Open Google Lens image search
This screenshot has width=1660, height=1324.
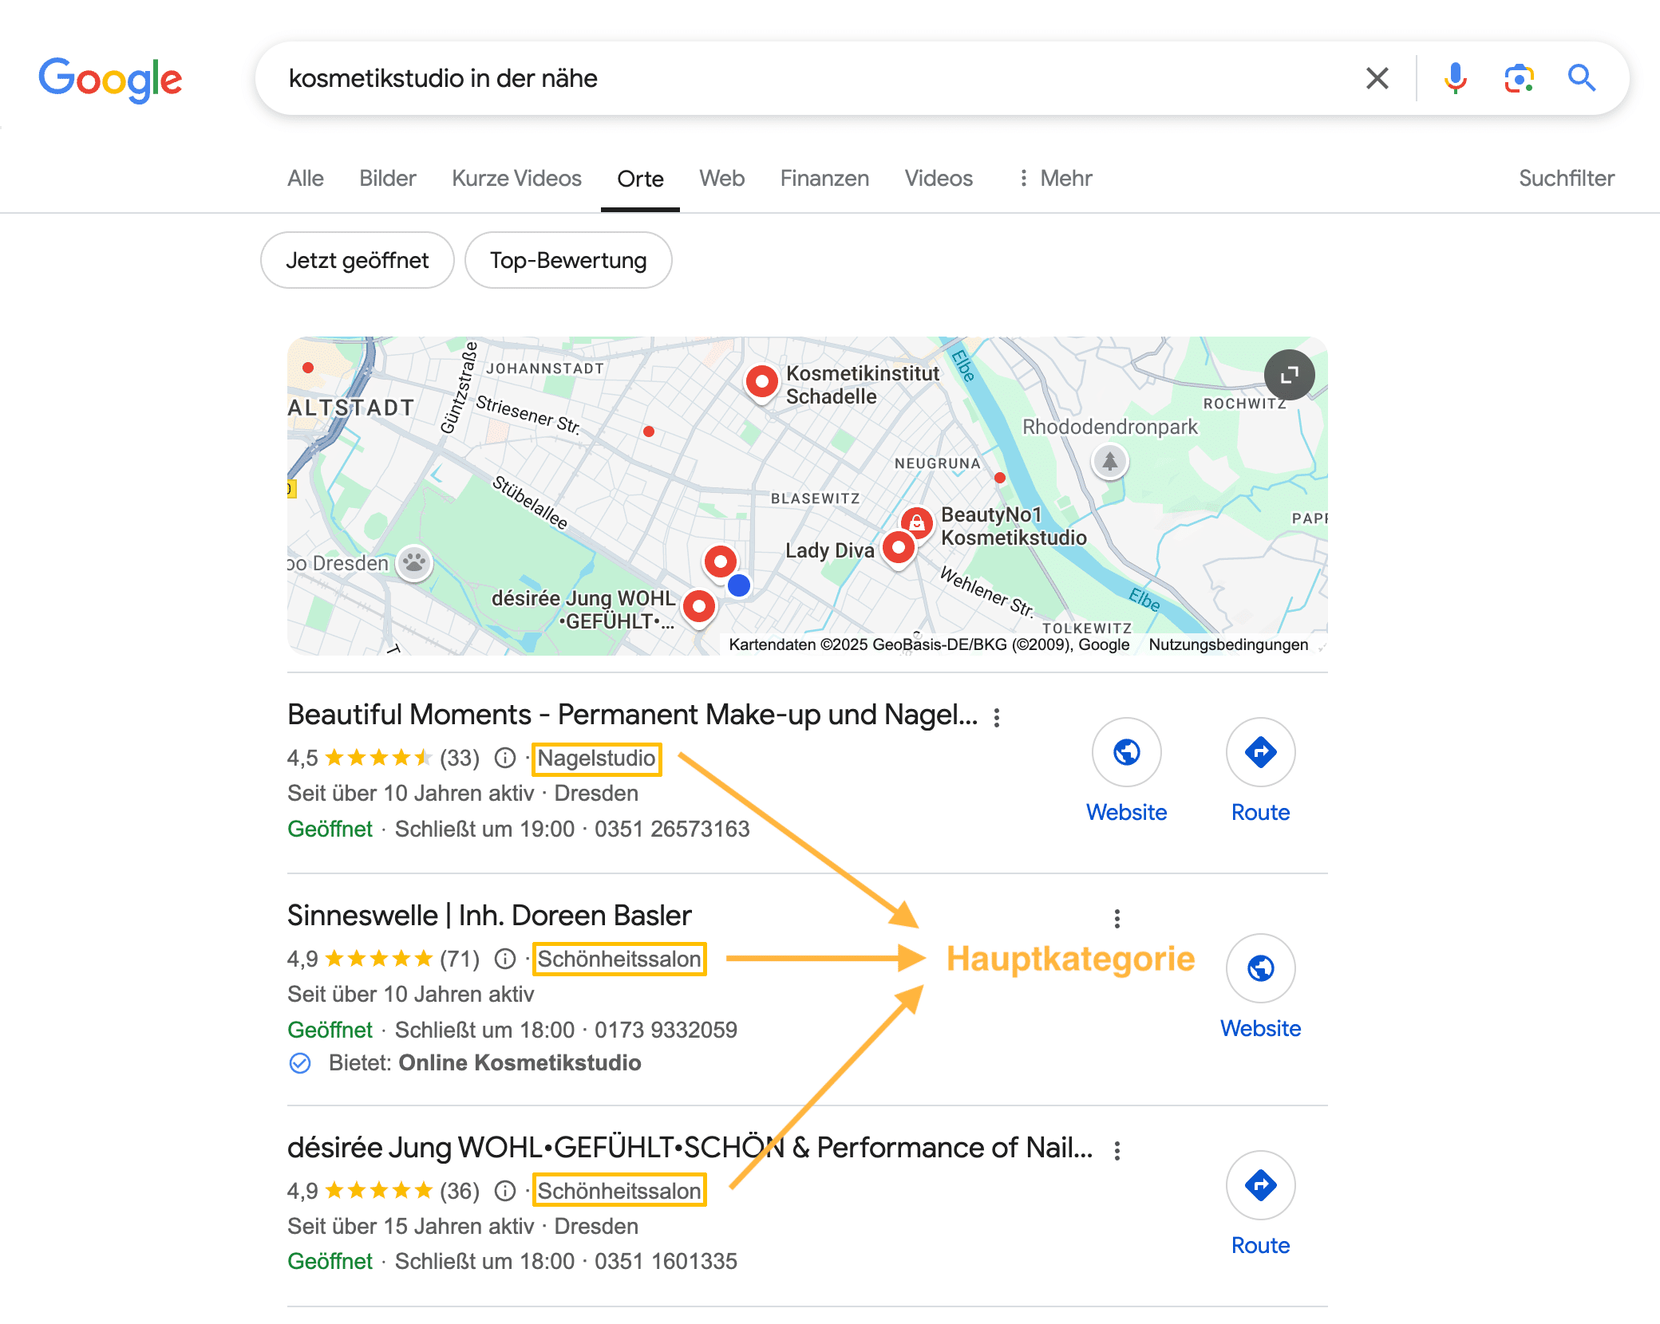(x=1519, y=78)
